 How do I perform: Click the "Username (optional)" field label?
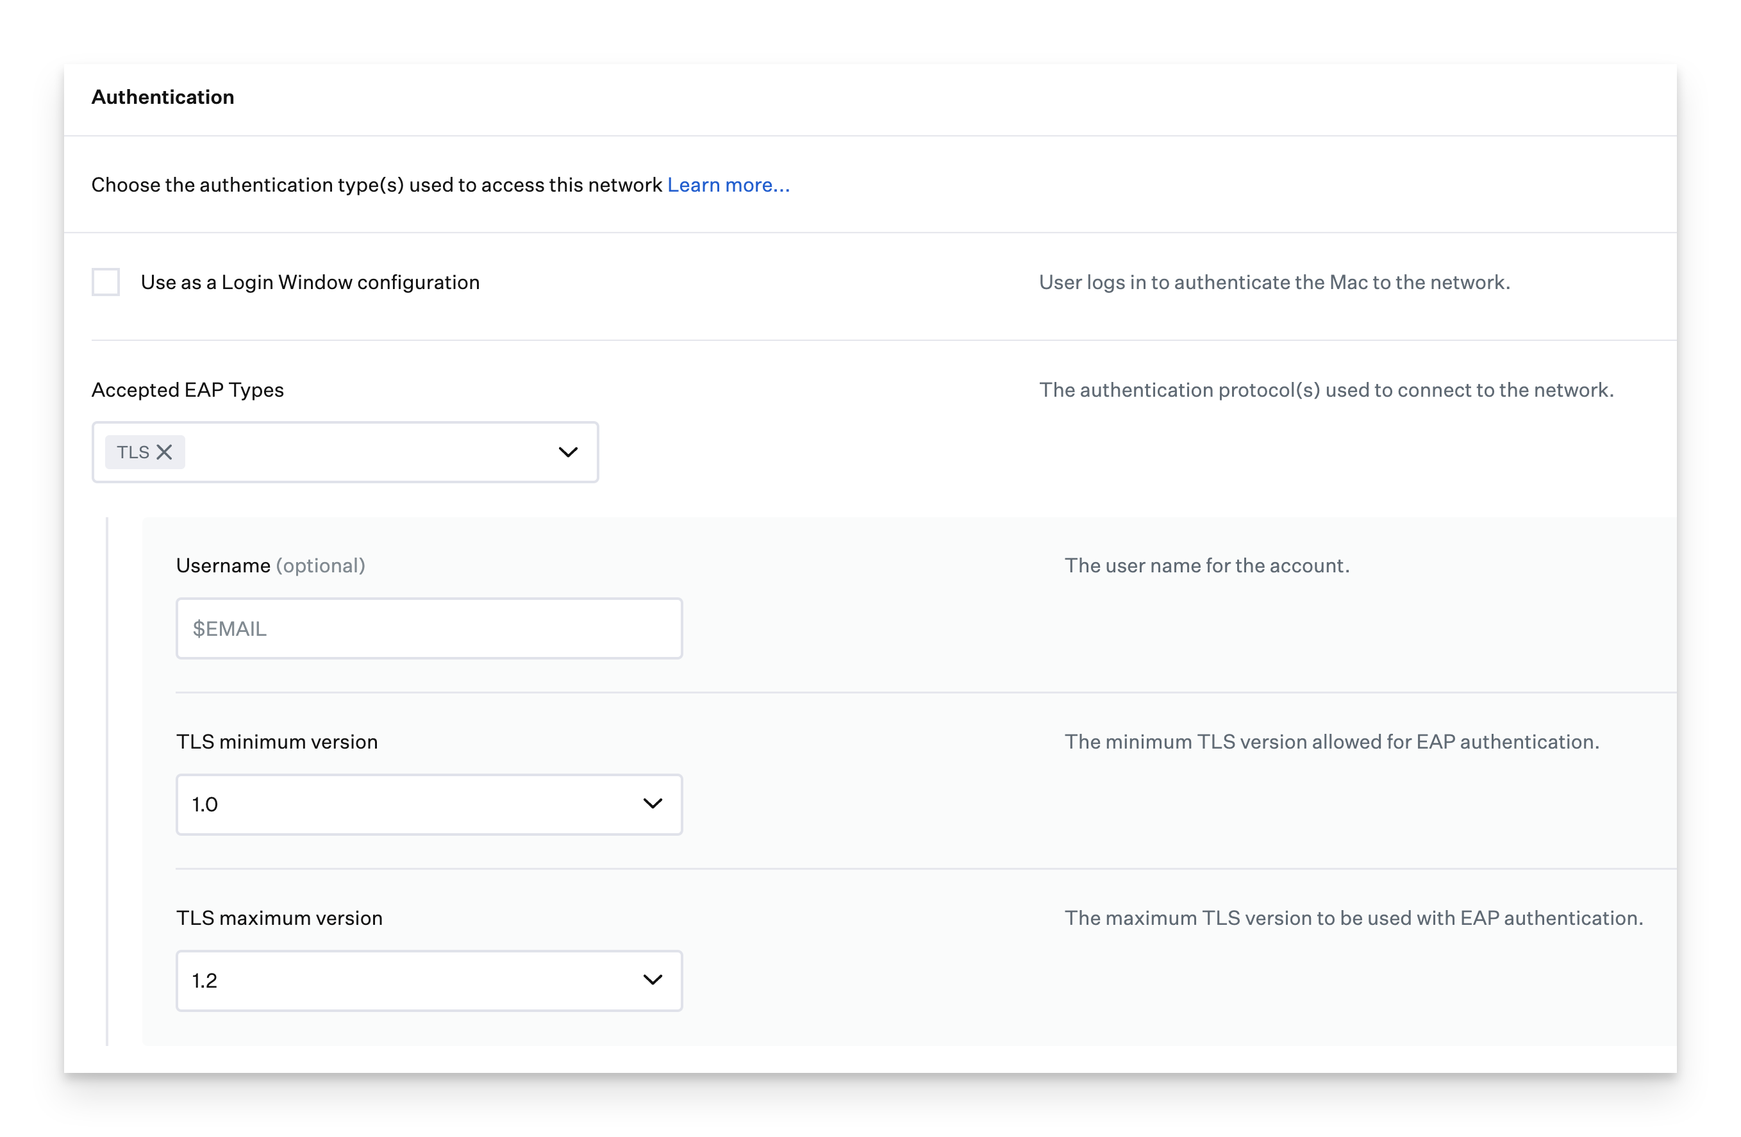[x=270, y=566]
